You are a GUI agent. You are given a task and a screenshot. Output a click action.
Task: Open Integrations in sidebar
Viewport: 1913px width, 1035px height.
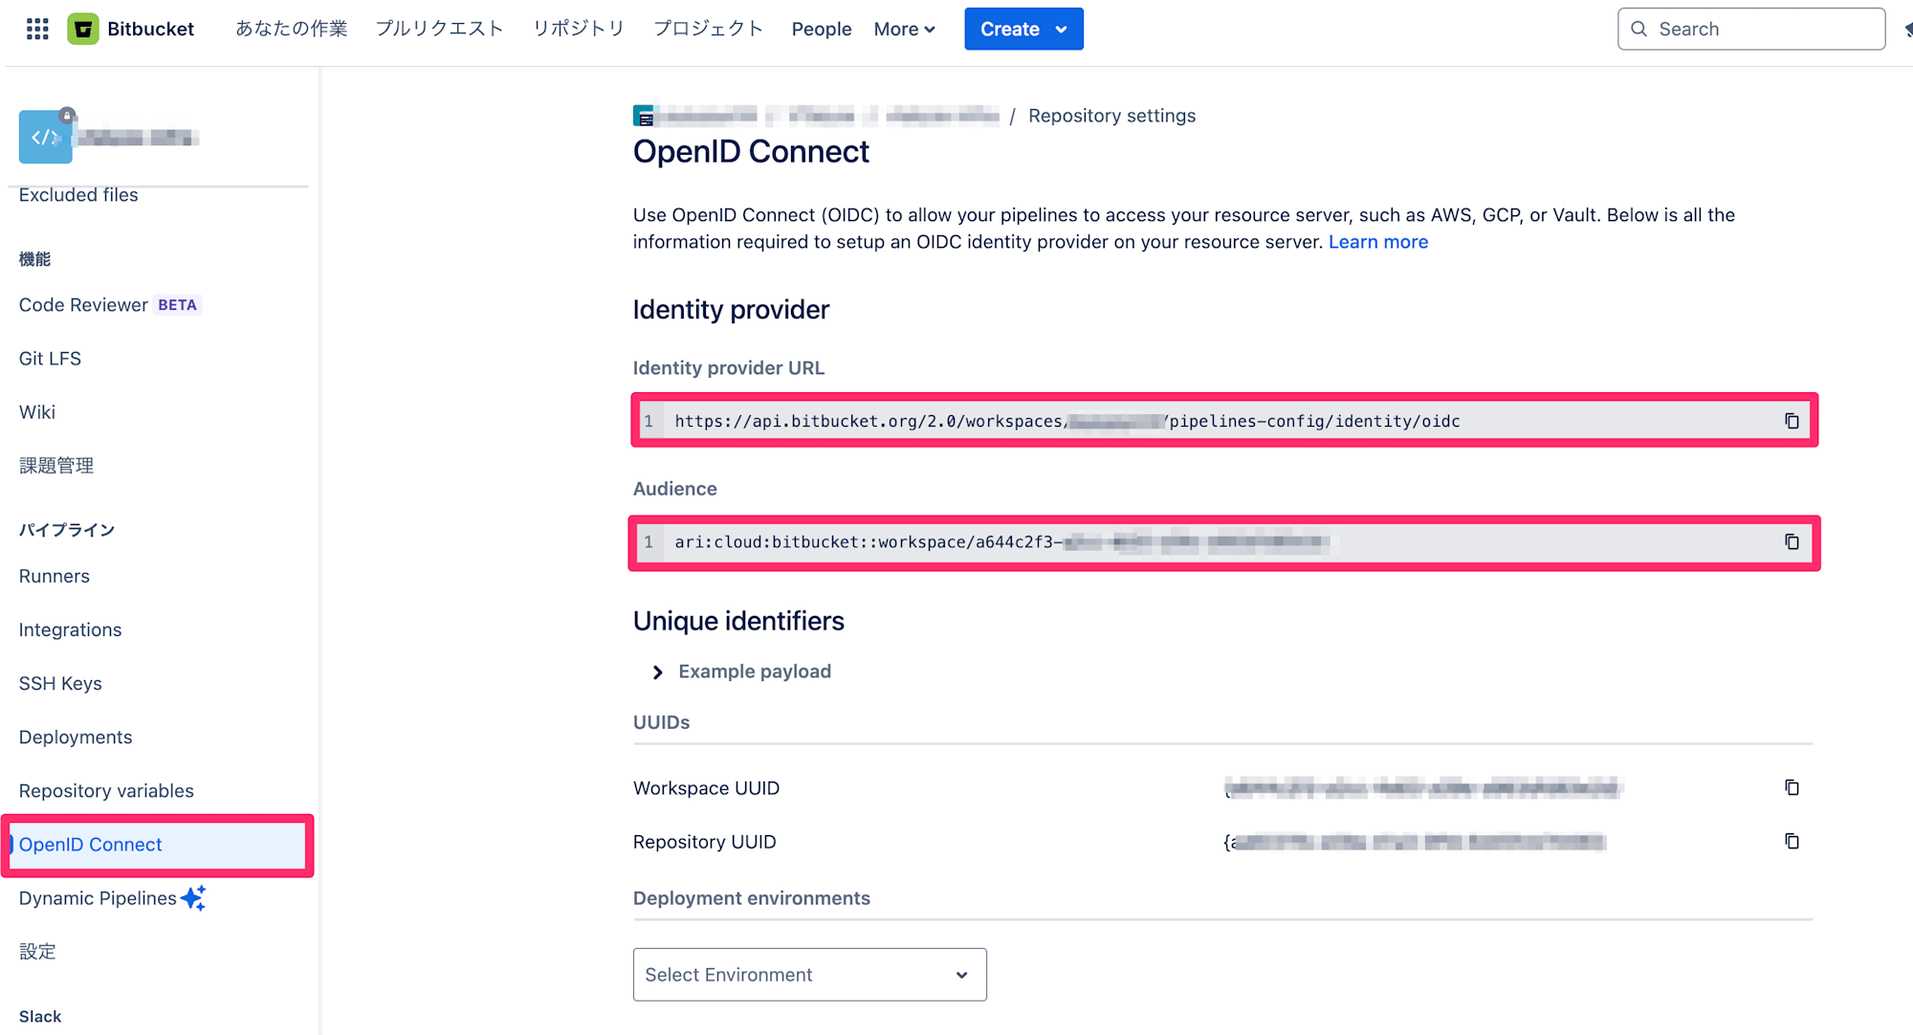tap(71, 630)
